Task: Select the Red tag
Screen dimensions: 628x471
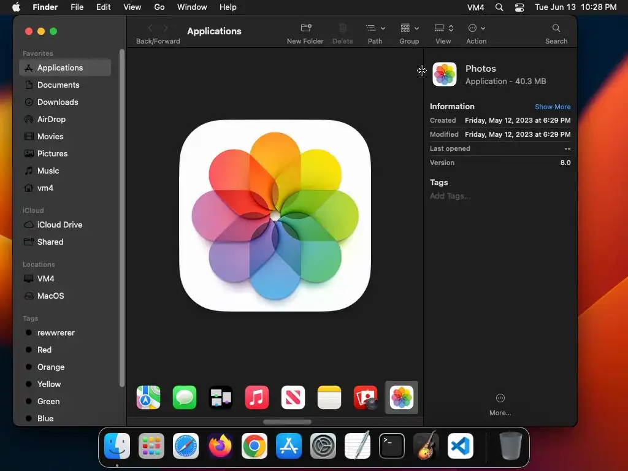Action: pos(65,350)
